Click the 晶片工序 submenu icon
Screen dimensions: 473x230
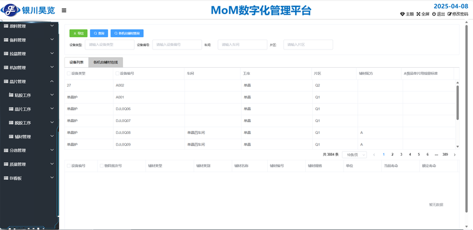(11, 109)
